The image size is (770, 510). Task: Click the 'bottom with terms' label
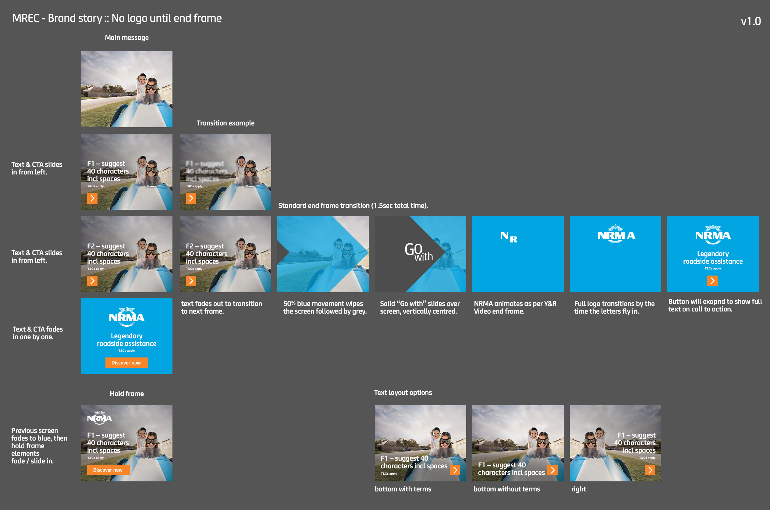pyautogui.click(x=403, y=489)
